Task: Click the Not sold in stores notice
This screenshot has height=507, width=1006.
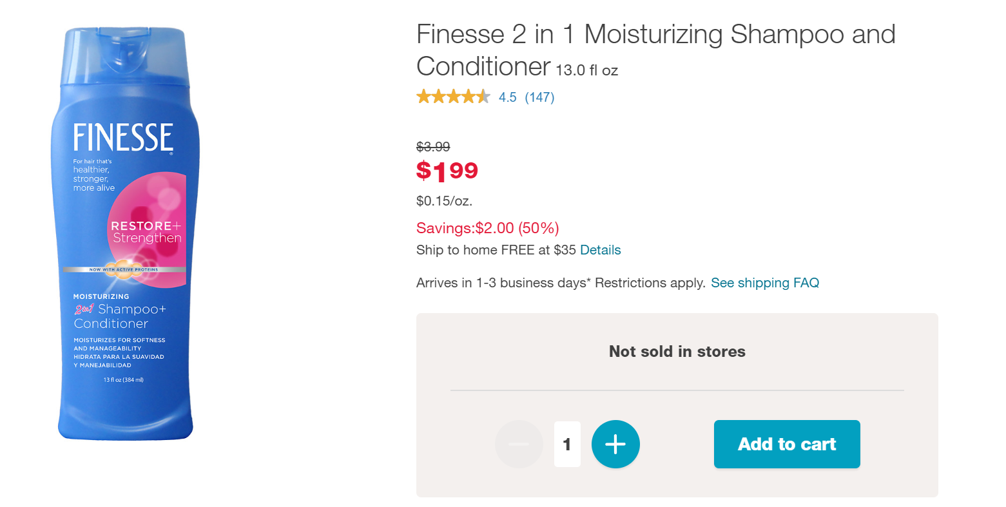Action: pyautogui.click(x=677, y=351)
